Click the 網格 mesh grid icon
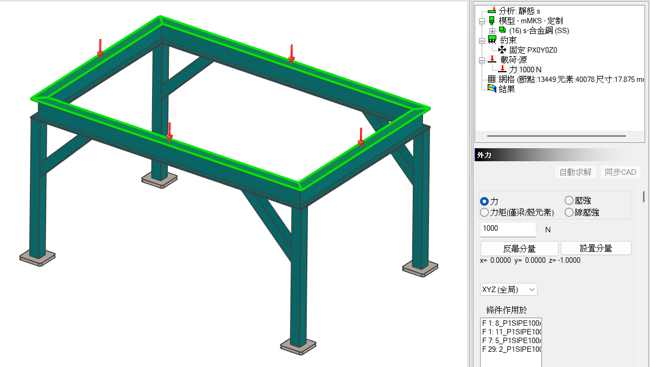The height and width of the screenshot is (367, 650). pos(491,79)
